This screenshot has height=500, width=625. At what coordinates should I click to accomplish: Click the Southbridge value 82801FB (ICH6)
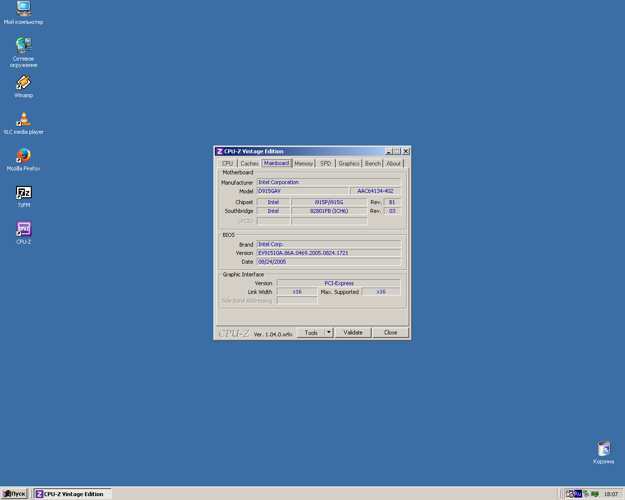tap(329, 211)
